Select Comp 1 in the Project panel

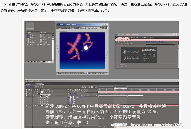[x=32, y=35]
